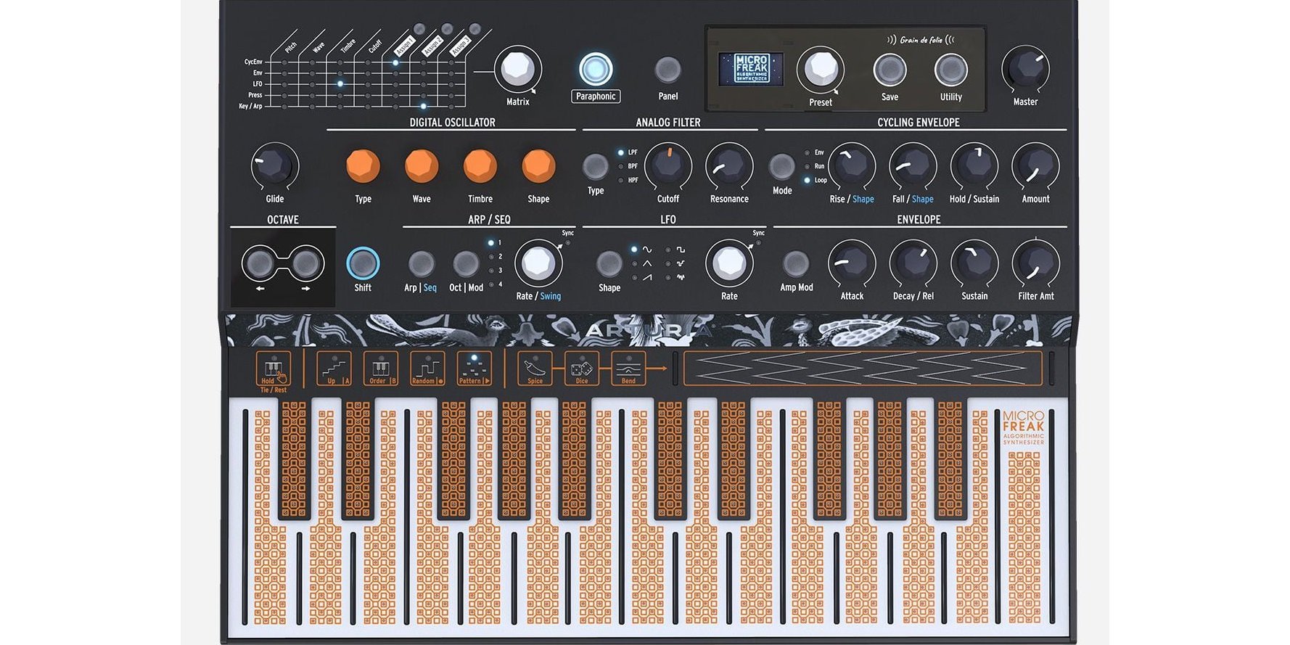The height and width of the screenshot is (645, 1290).
Task: Click the Preset encoder knob
Action: point(821,69)
